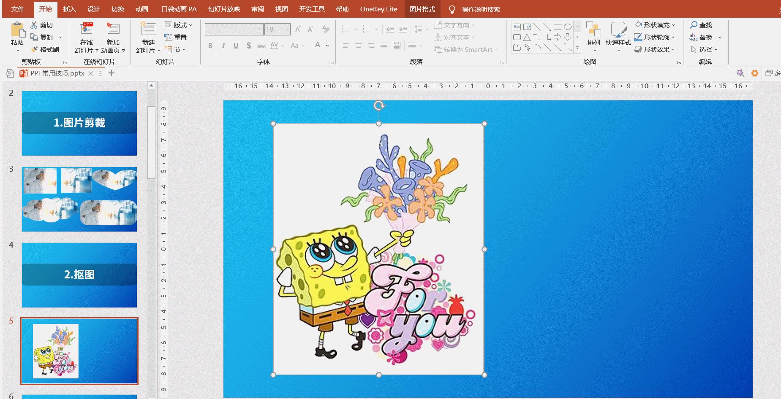Add a new document tab with plus button

tap(112, 73)
